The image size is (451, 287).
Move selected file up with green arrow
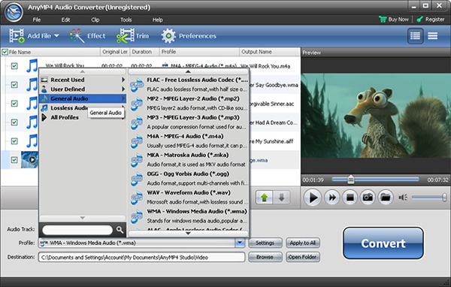point(264,198)
